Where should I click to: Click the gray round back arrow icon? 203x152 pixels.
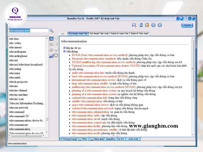(56, 55)
